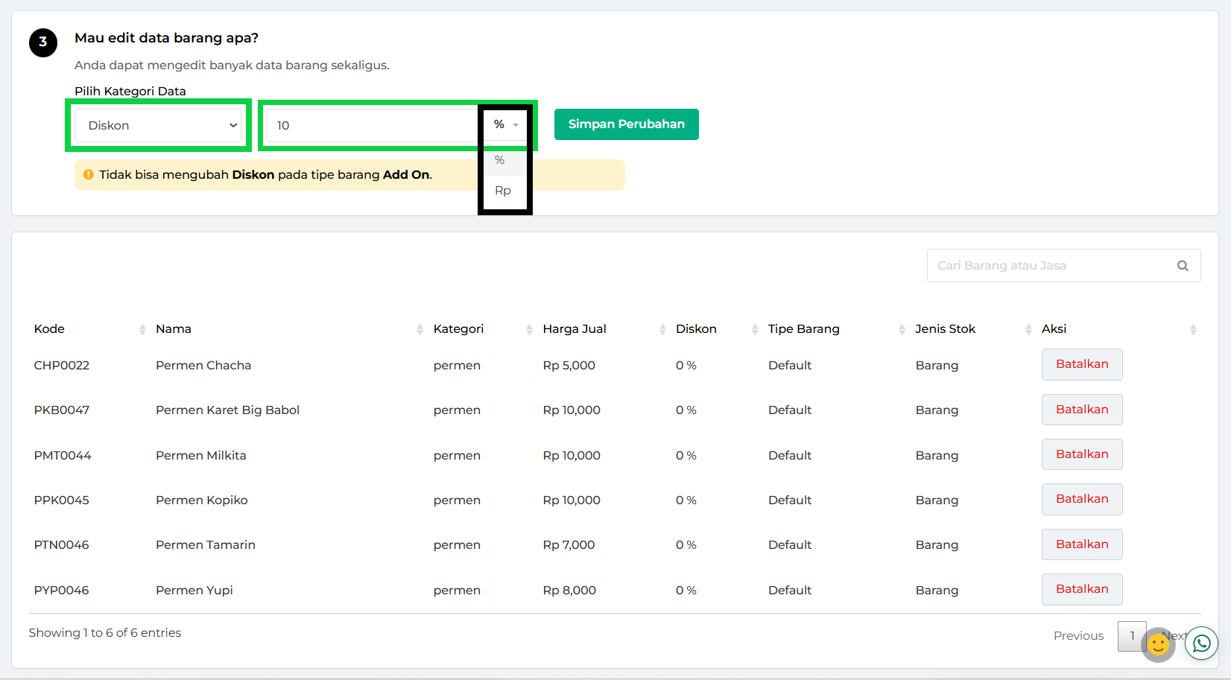This screenshot has width=1231, height=680.
Task: Choose the Rp option in unit list
Action: 503,191
